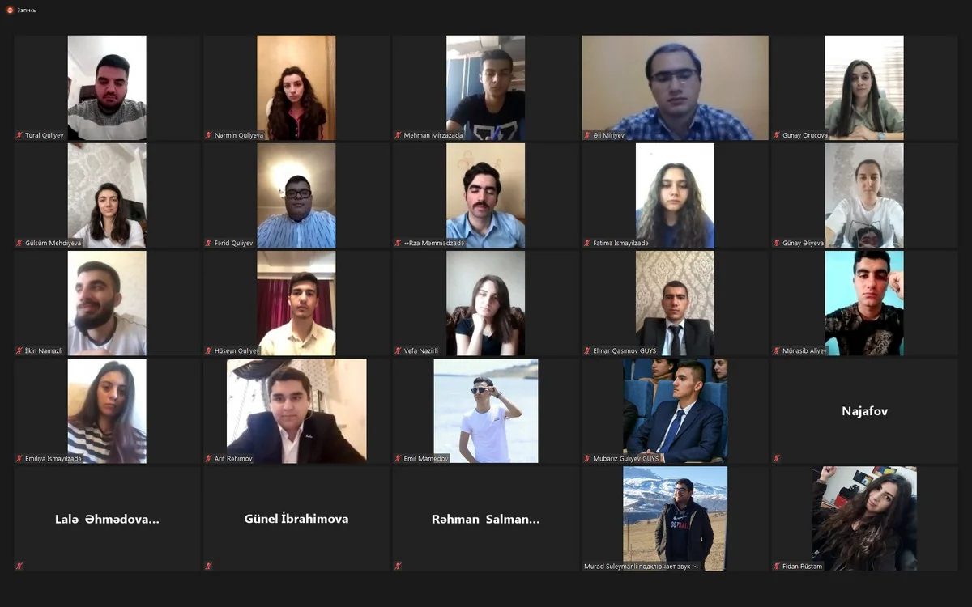This screenshot has height=607, width=972.
Task: Click muted mic icon beside Nərmin Quliyeva
Action: point(209,135)
